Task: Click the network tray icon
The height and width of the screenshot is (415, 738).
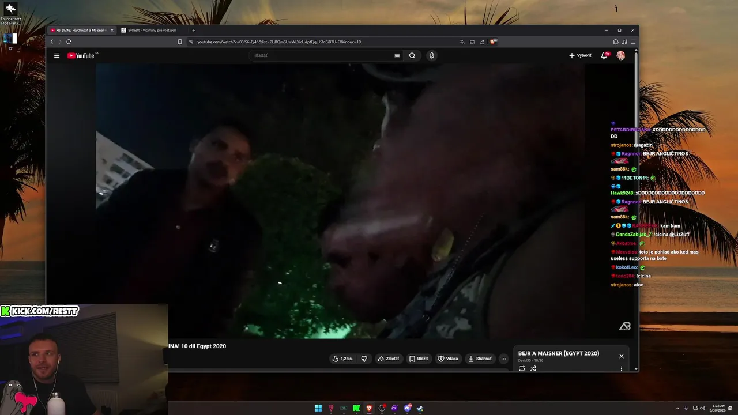Action: coord(695,408)
